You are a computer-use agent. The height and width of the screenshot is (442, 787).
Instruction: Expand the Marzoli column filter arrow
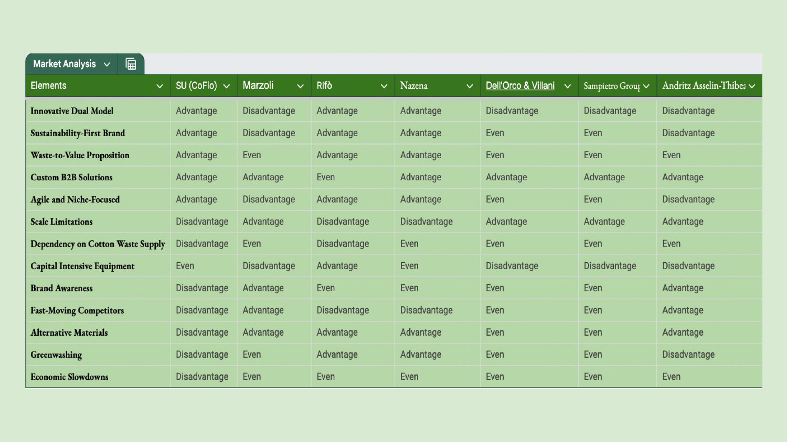pyautogui.click(x=300, y=86)
